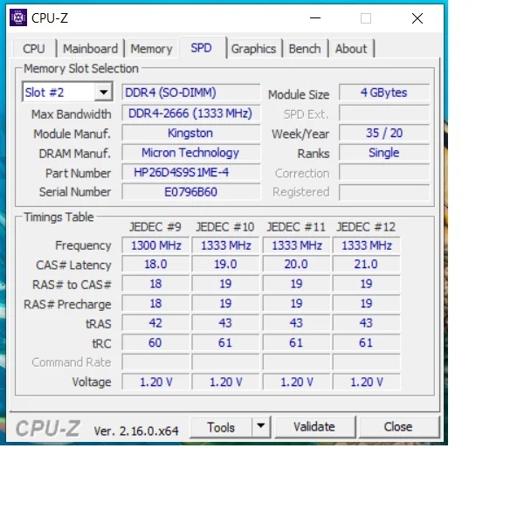Click the JEDEC #11 column header
524x524 pixels.
coord(296,227)
